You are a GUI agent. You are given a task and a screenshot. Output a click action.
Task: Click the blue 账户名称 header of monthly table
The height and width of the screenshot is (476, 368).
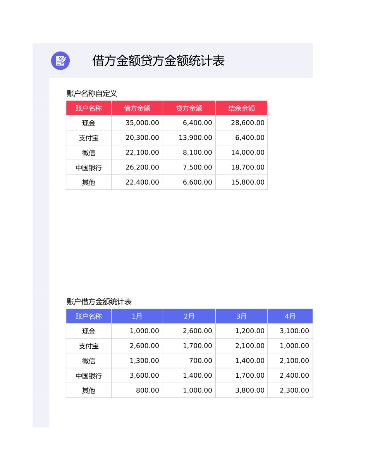pyautogui.click(x=88, y=316)
